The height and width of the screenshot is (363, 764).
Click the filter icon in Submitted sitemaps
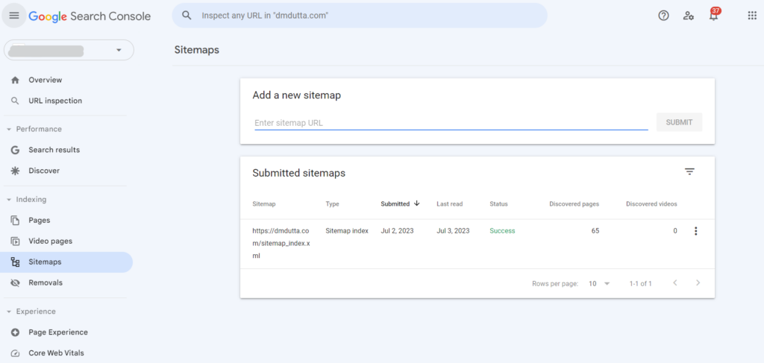coord(689,172)
